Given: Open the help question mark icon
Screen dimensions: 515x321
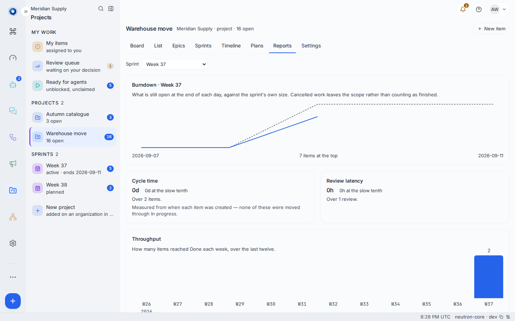Looking at the screenshot, I should pyautogui.click(x=479, y=9).
